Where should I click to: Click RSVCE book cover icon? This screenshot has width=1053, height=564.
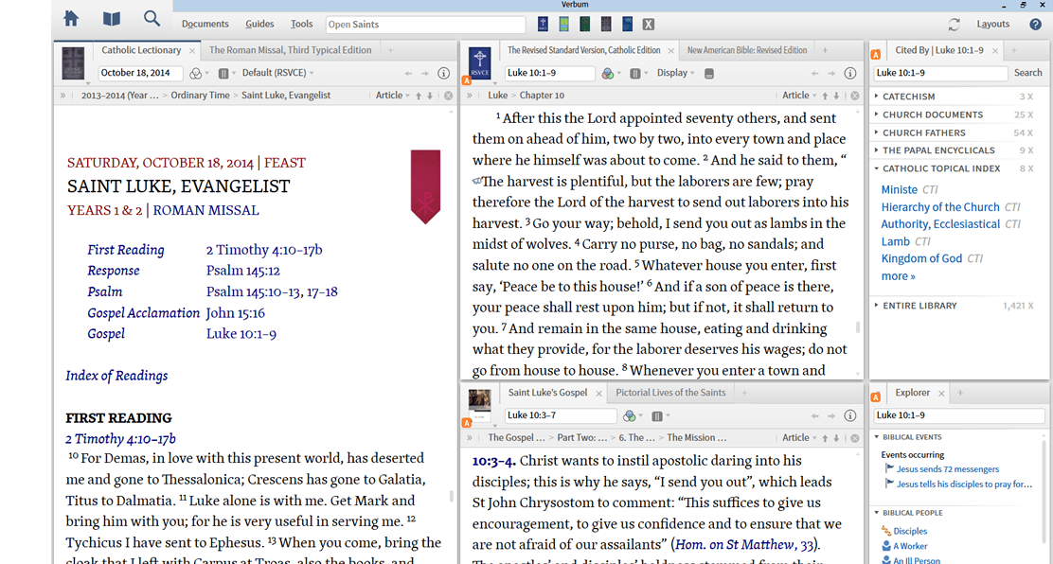point(479,63)
